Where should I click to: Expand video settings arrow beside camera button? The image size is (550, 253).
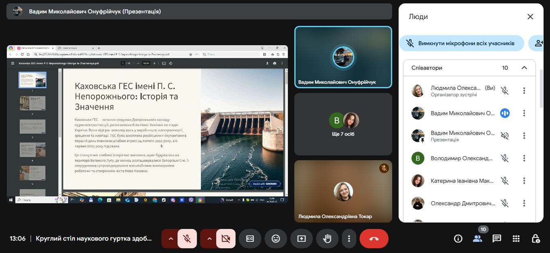pos(209,239)
